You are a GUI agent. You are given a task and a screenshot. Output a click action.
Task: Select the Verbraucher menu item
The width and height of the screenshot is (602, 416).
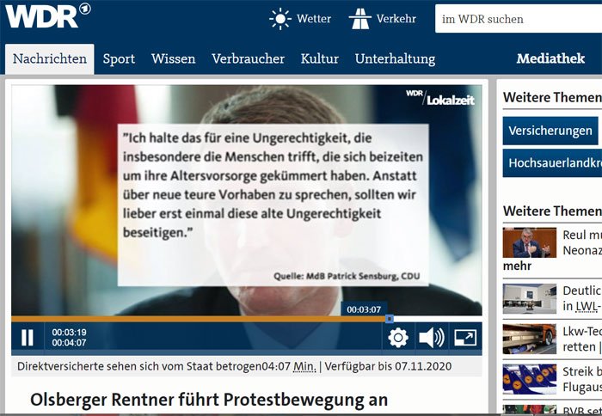tap(248, 59)
